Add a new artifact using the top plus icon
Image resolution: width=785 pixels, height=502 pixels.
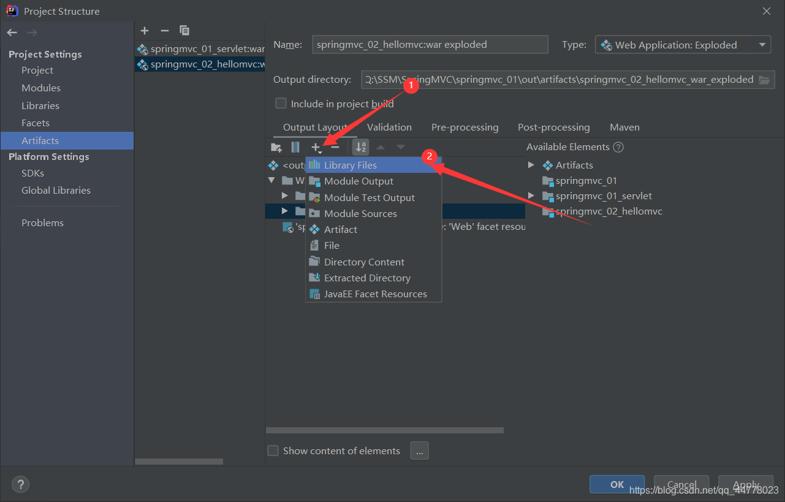click(x=145, y=30)
